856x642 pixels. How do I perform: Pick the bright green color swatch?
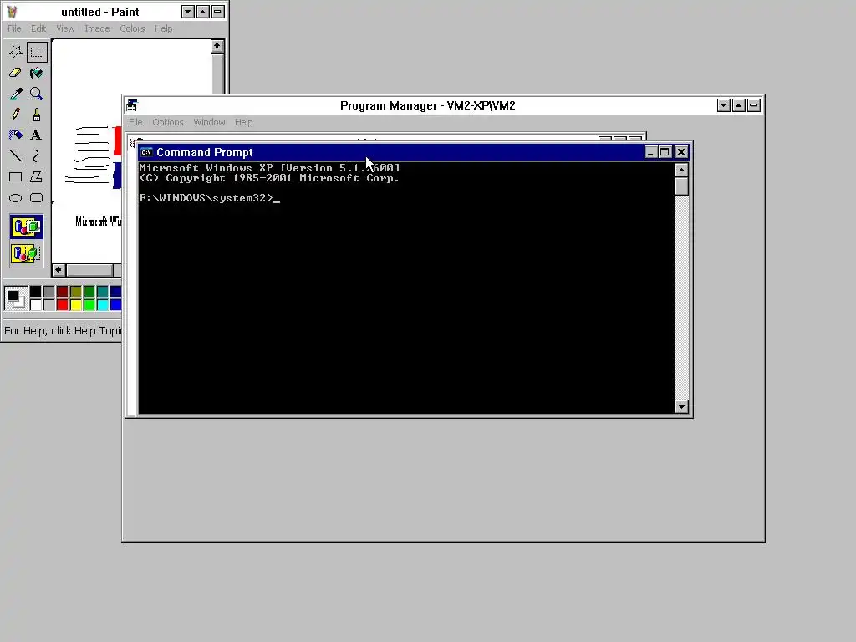pos(89,304)
